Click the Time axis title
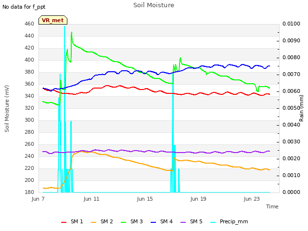The image size is (308, 231). (x=272, y=206)
